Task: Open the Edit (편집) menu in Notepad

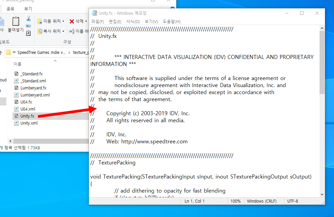Action: coord(115,22)
